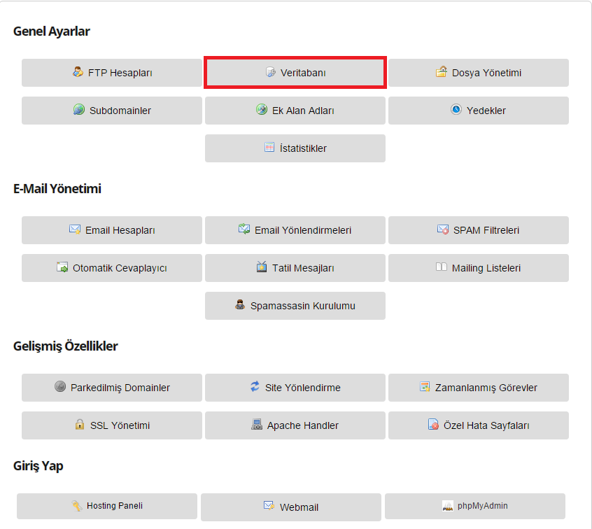The width and height of the screenshot is (592, 529).
Task: Click the İstatistikler chart icon
Action: 269,147
